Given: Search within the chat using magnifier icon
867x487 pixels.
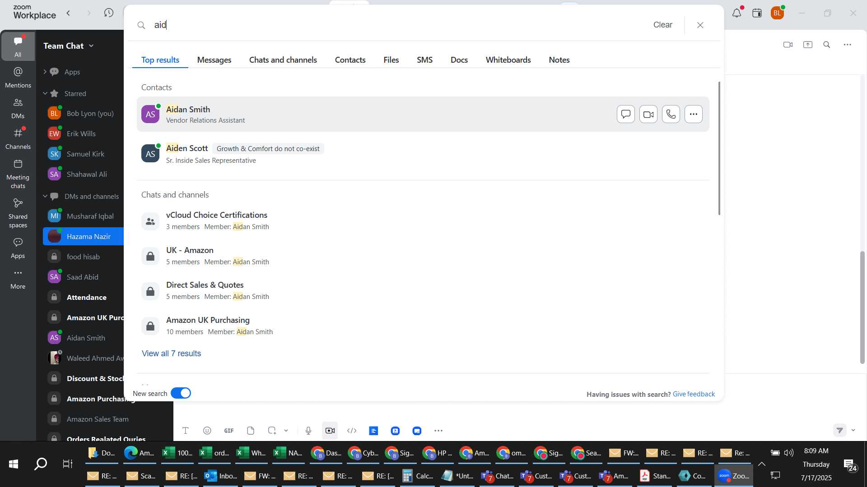Looking at the screenshot, I should coord(827,45).
